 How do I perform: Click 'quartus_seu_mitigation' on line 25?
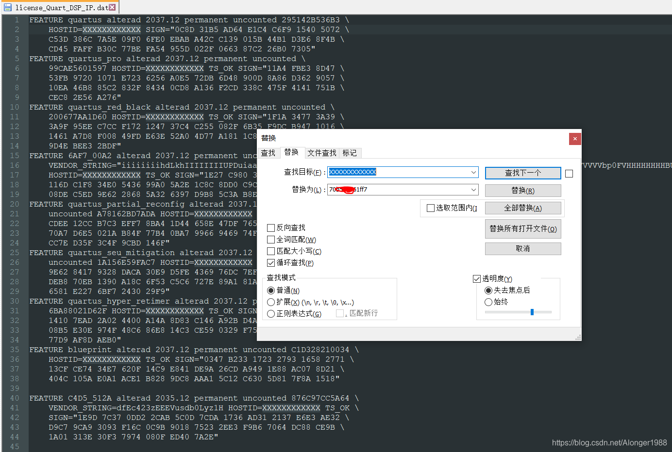click(x=121, y=253)
